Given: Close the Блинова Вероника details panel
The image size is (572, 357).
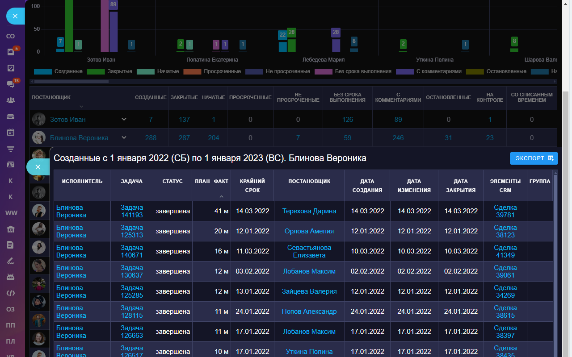Looking at the screenshot, I should pos(38,167).
